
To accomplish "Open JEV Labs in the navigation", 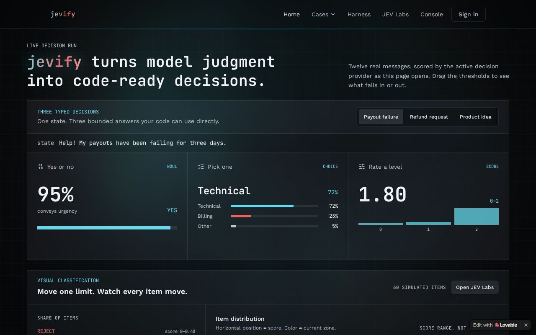I will (395, 14).
